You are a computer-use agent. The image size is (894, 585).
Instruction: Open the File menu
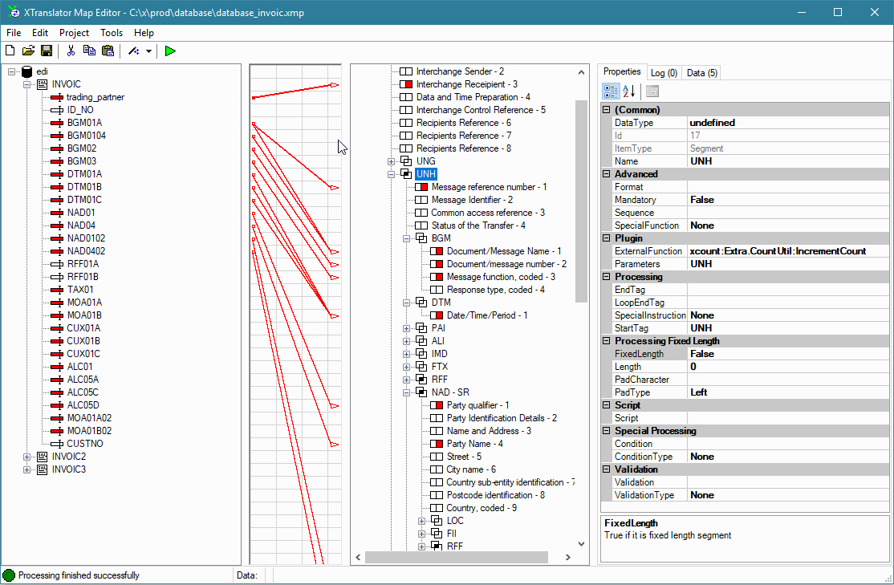coord(14,33)
